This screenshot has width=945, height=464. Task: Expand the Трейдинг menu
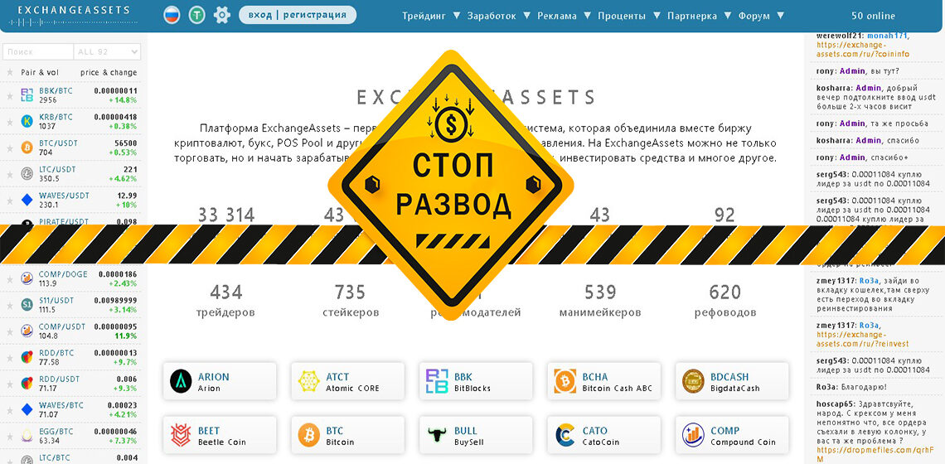point(431,16)
